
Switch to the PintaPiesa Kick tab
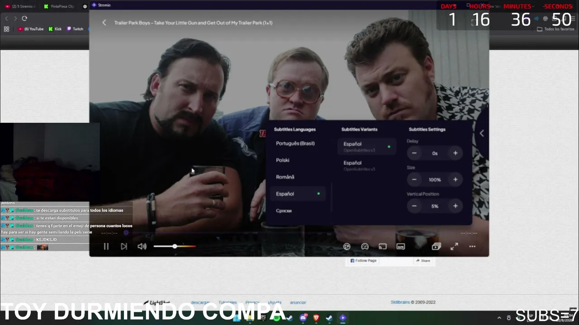click(x=60, y=6)
